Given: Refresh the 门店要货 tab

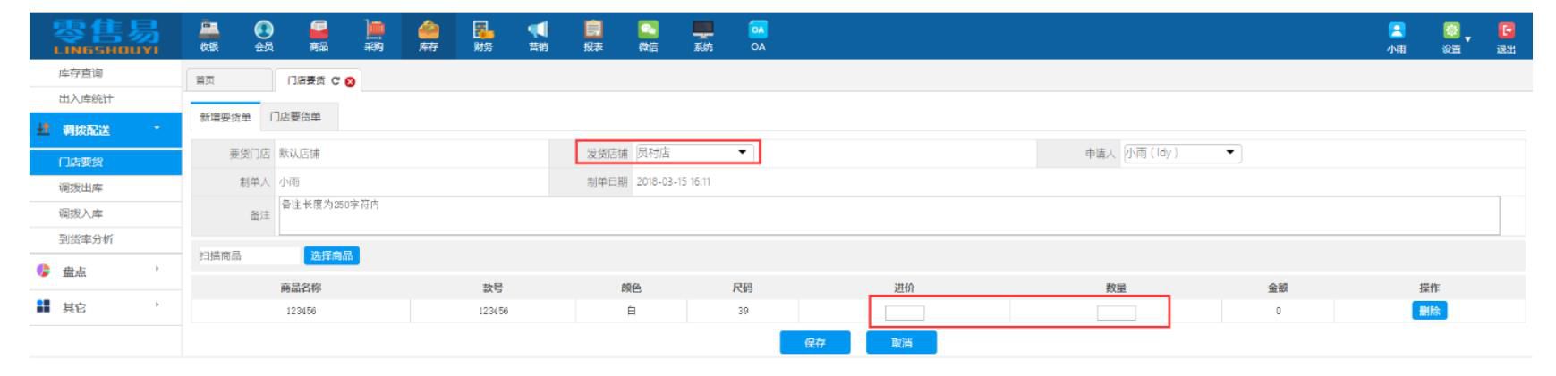Looking at the screenshot, I should [x=336, y=81].
